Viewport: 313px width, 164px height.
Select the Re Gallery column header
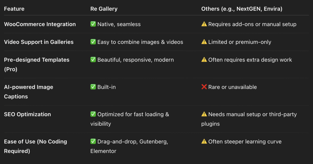pos(104,9)
